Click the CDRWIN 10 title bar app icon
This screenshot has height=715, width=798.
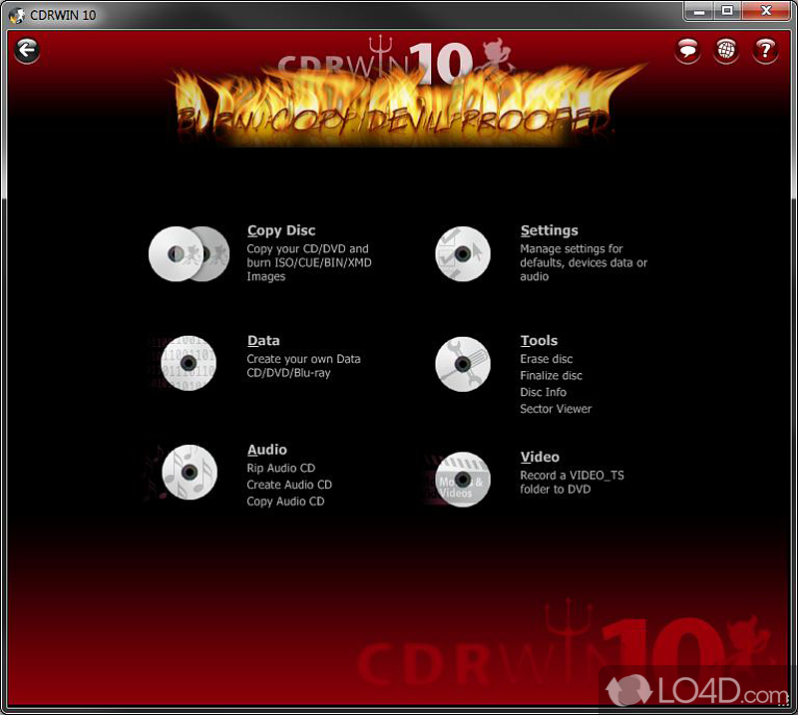17,15
